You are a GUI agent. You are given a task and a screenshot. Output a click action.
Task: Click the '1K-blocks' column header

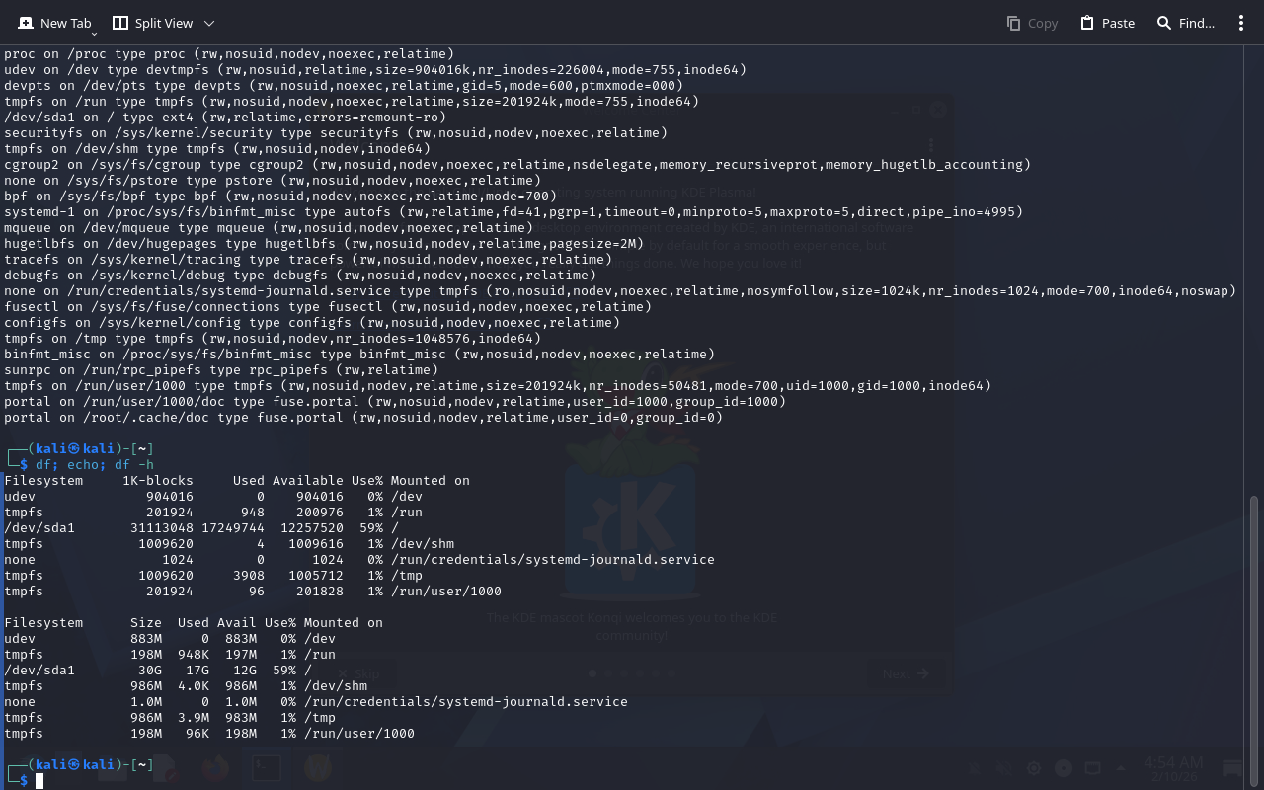coord(158,480)
